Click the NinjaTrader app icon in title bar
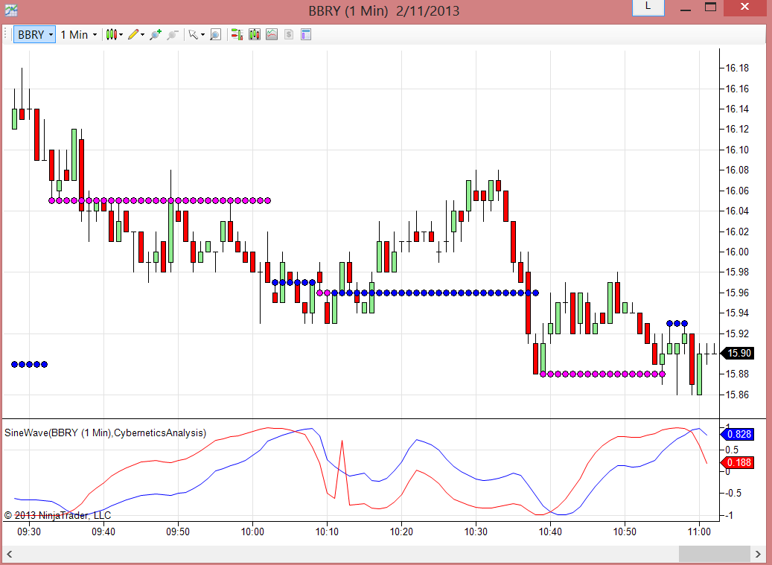The height and width of the screenshot is (565, 772). point(11,10)
